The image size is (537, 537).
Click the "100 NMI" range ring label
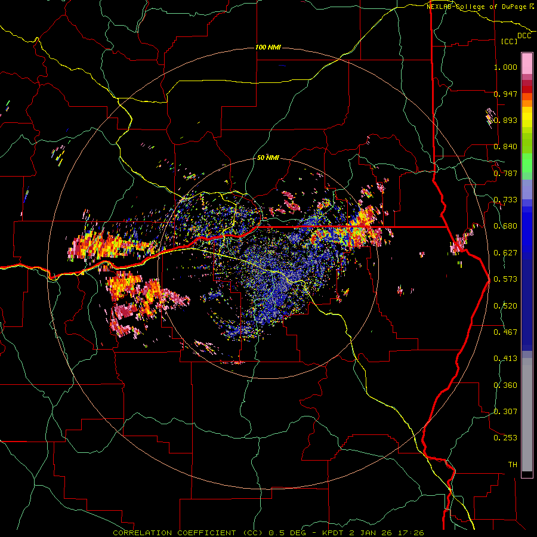pyautogui.click(x=268, y=47)
